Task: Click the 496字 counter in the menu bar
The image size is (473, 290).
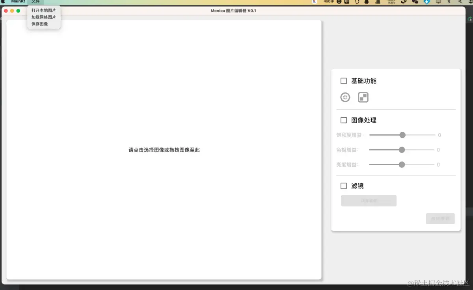Action: click(329, 2)
